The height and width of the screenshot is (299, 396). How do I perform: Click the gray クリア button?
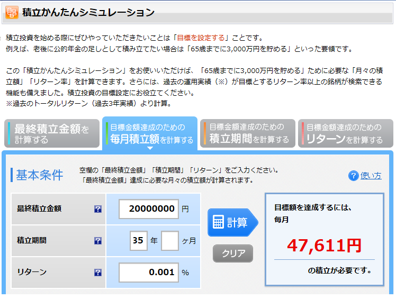click(x=232, y=253)
